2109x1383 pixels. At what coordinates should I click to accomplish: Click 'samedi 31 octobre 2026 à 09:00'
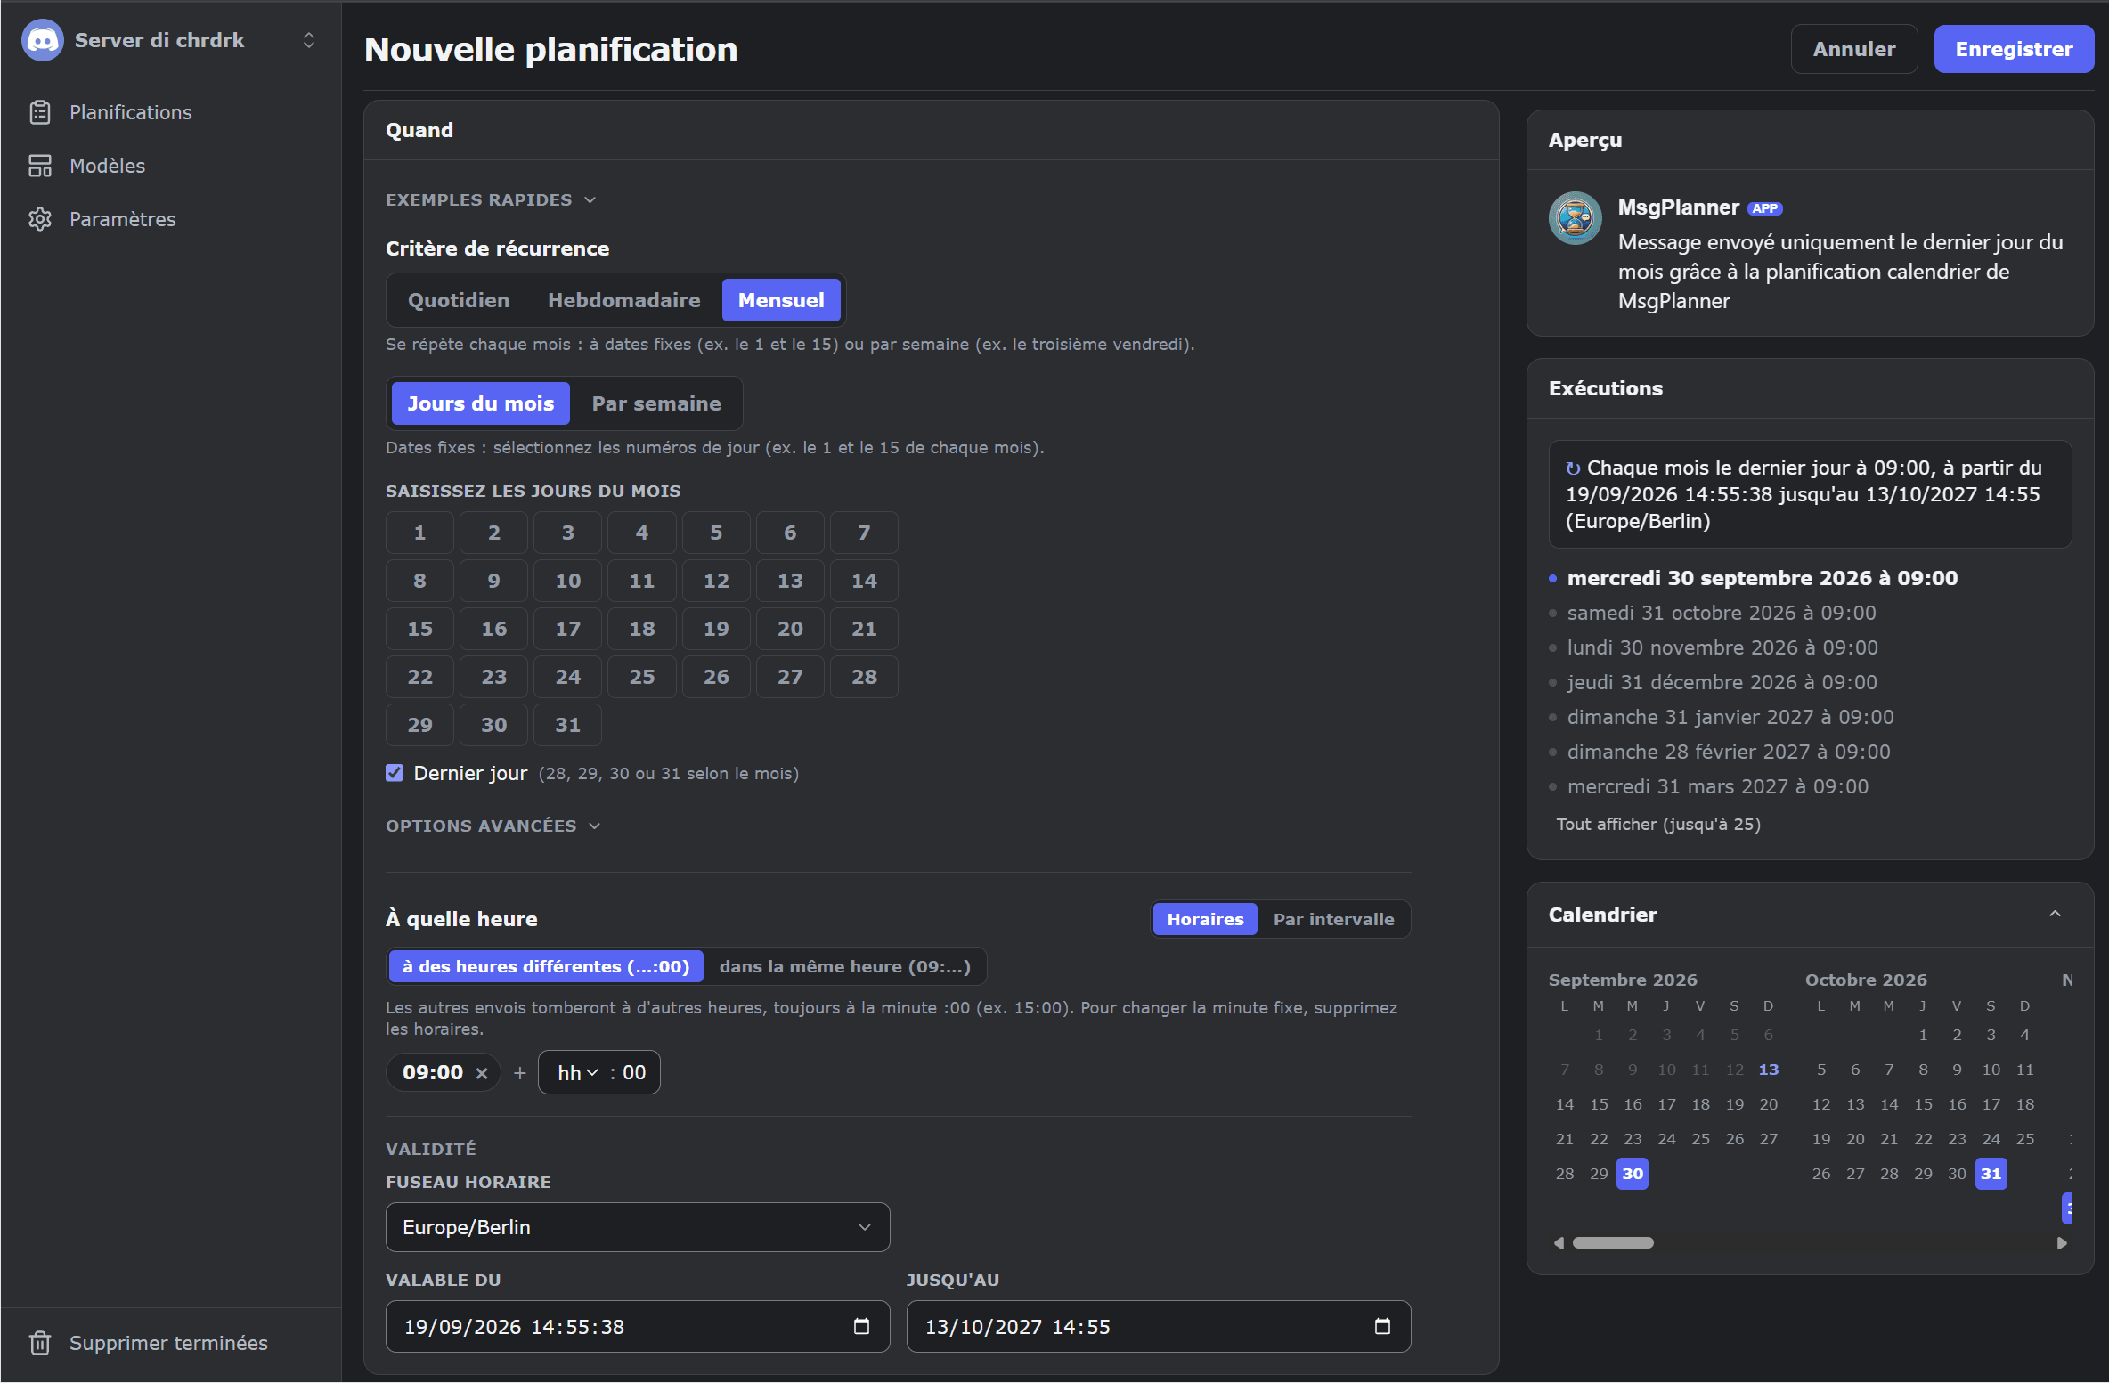point(1722,613)
